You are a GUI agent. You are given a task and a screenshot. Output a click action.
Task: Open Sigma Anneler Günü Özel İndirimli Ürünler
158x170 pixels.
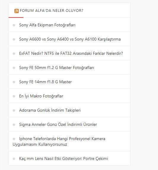pos(58,124)
